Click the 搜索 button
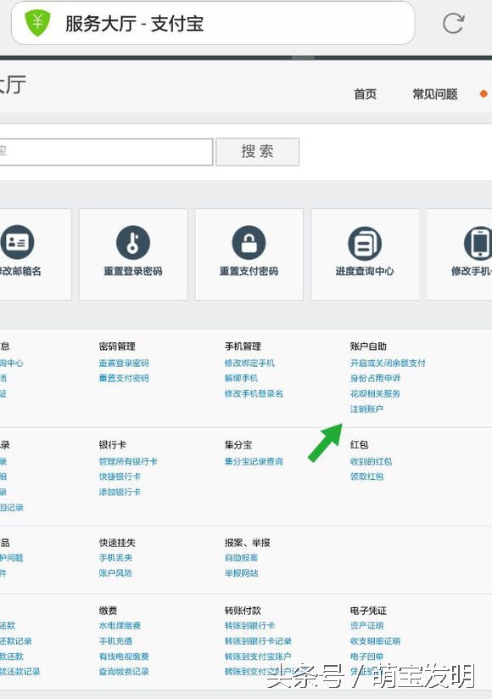 [257, 152]
